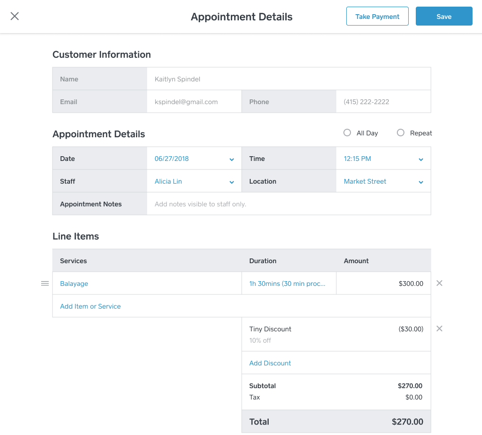The image size is (482, 435).
Task: Remove the Tiny Discount
Action: 439,329
